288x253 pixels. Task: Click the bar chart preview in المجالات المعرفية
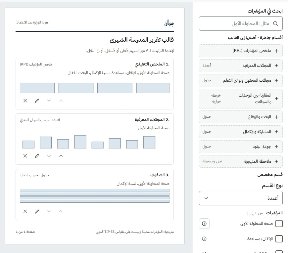(x=89, y=142)
